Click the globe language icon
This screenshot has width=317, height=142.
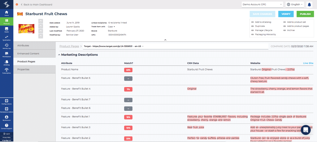pos(289,4)
